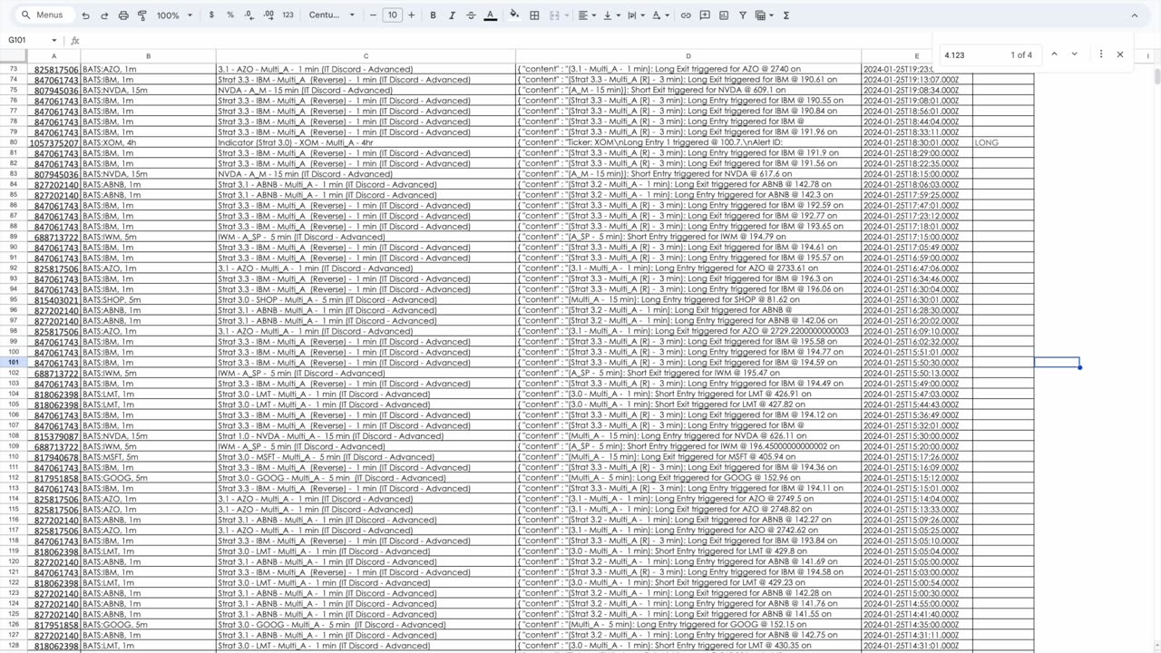The width and height of the screenshot is (1161, 653).
Task: Decrease decimal places icon
Action: point(249,15)
